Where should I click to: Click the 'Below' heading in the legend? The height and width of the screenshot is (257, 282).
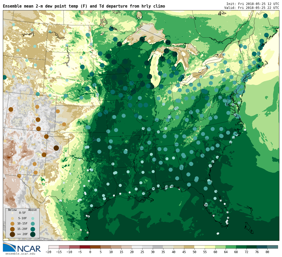coord(13,210)
